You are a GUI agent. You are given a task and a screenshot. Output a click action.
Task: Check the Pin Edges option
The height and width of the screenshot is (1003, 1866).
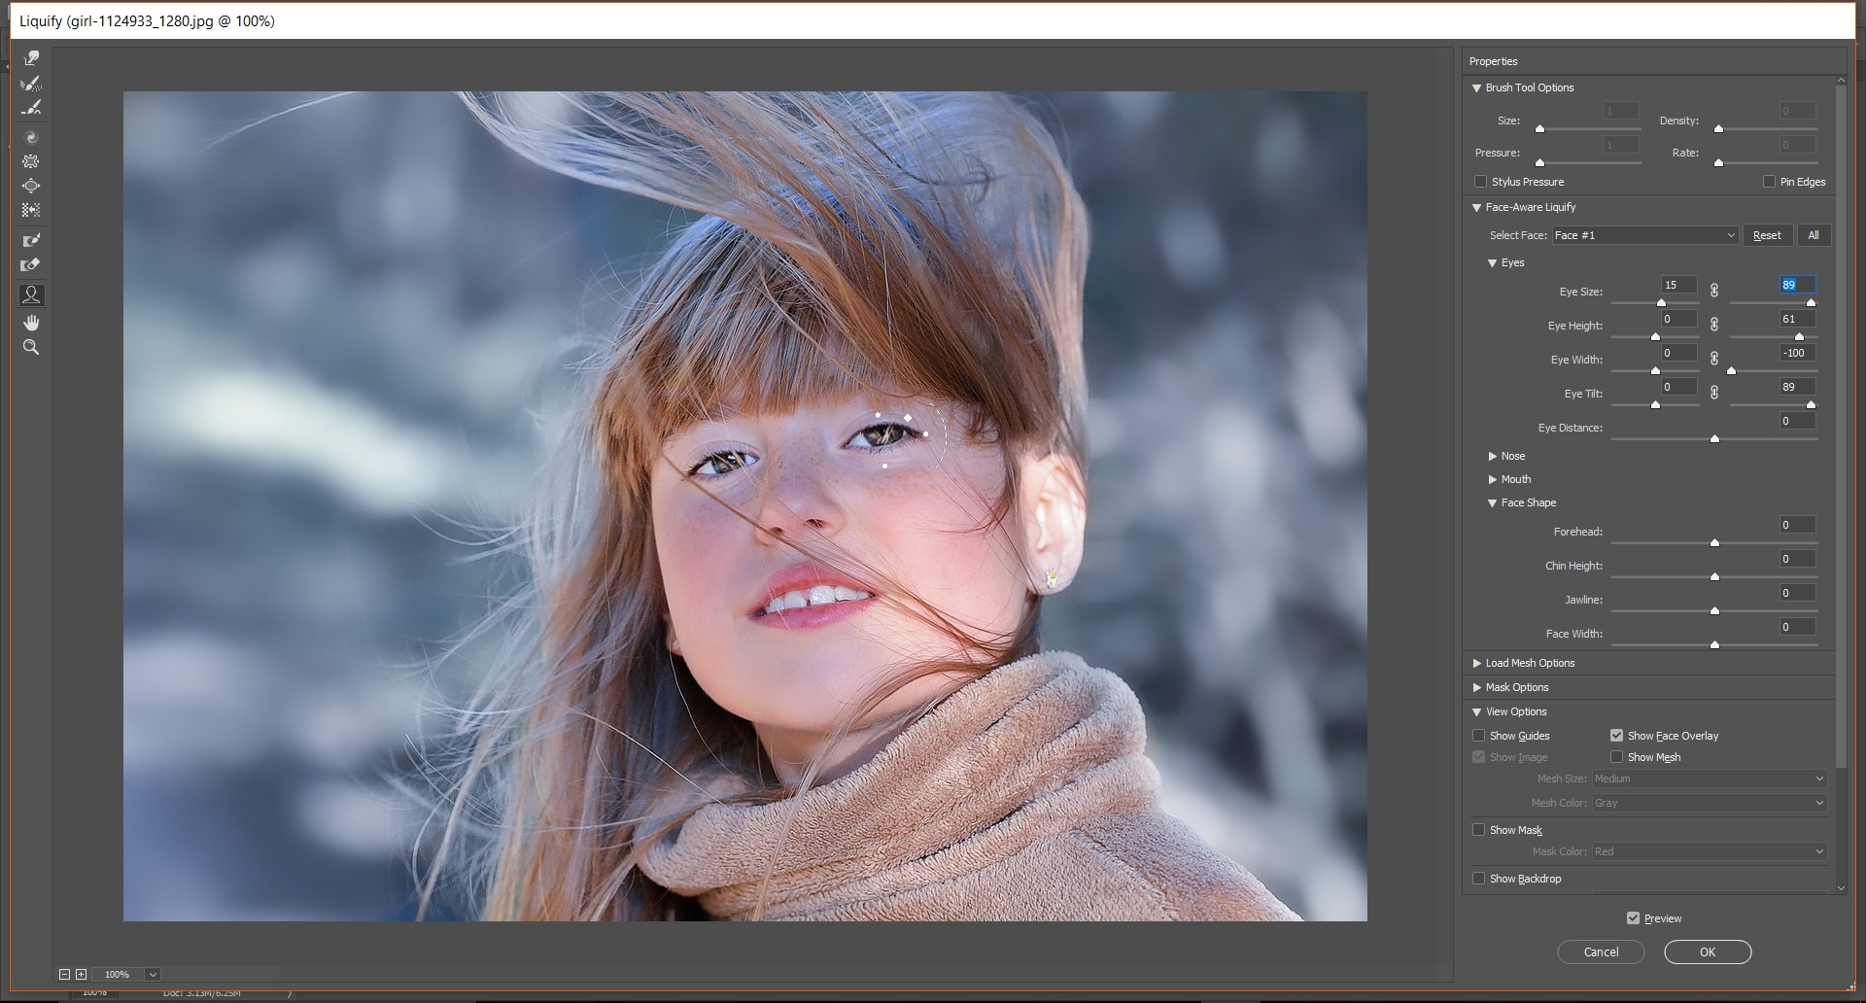[1771, 182]
